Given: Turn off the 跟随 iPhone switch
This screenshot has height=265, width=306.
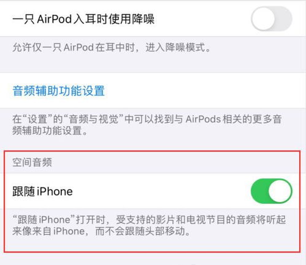Looking at the screenshot, I should [272, 191].
